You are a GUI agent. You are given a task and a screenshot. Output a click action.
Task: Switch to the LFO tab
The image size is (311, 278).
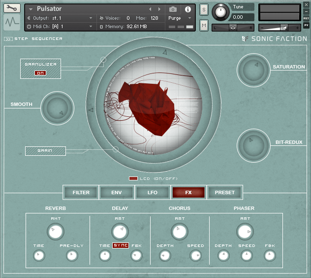[153, 192]
